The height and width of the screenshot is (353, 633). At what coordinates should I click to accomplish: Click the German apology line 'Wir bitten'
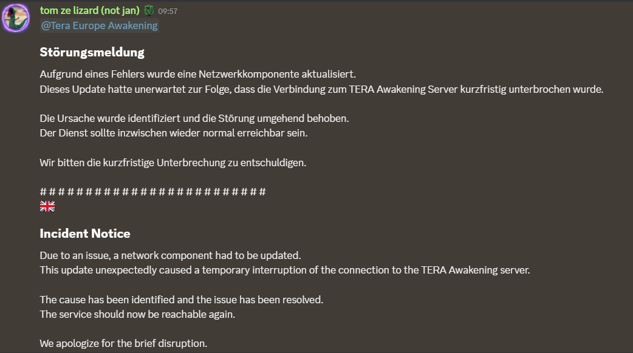click(x=173, y=163)
